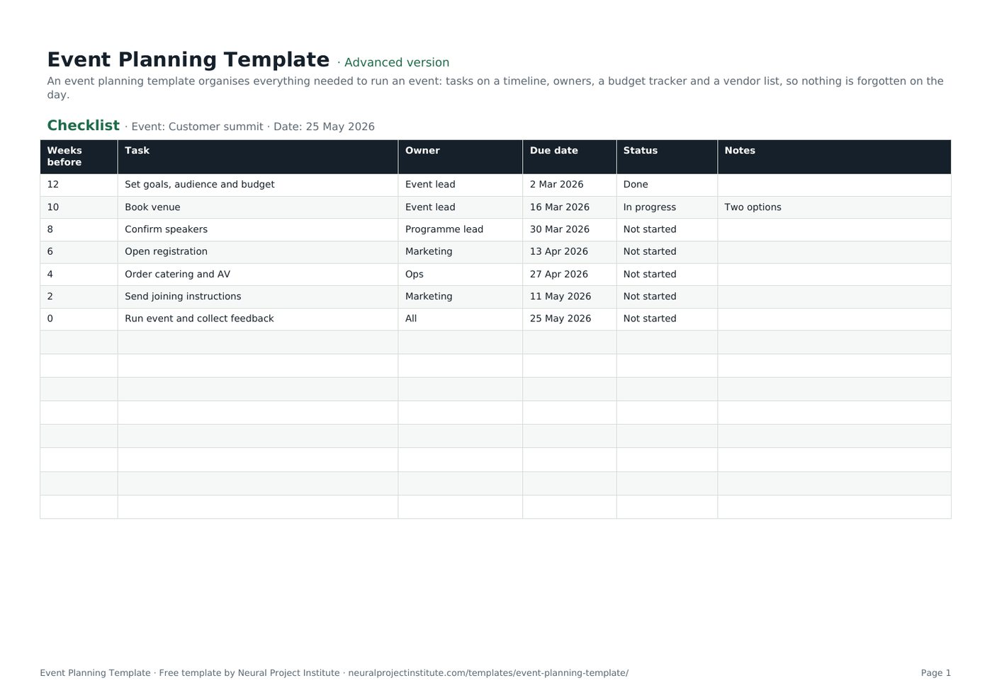Select the 'Advanced version' subtitle text
The image size is (992, 700).
(397, 62)
